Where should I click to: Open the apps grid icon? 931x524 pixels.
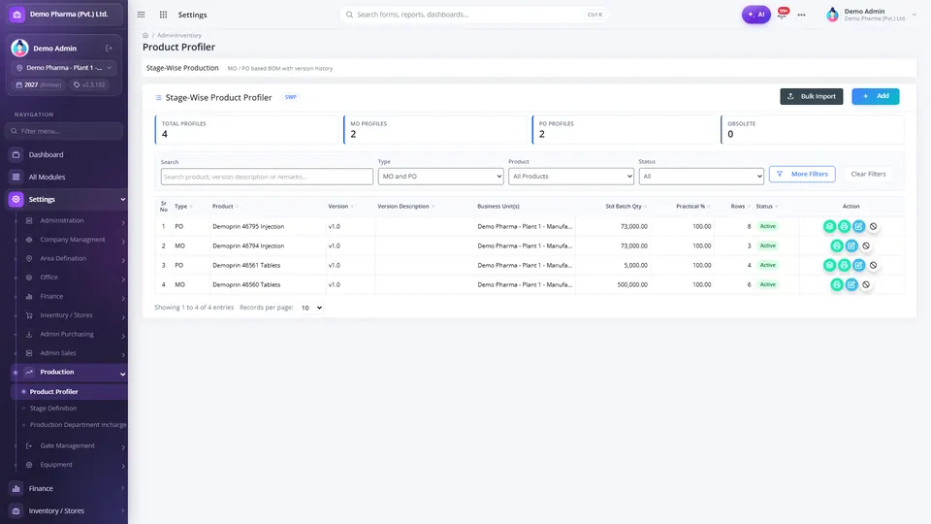pyautogui.click(x=163, y=15)
